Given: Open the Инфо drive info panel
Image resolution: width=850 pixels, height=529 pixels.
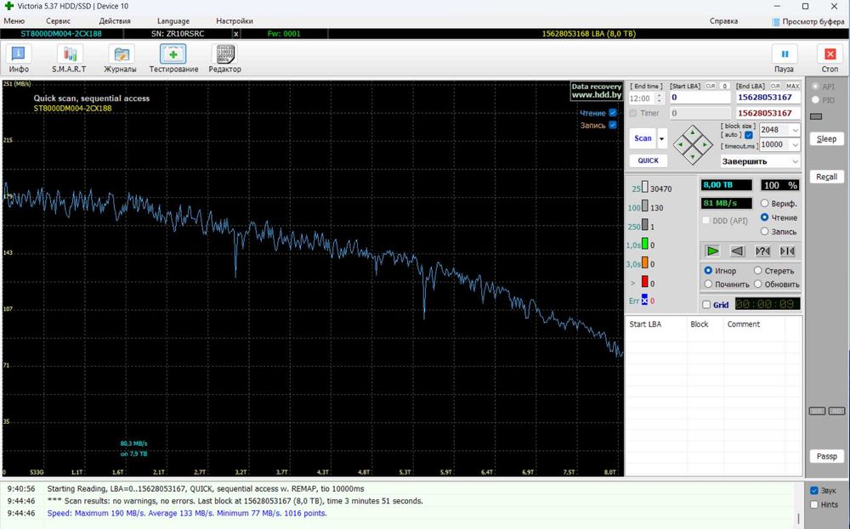Looking at the screenshot, I should (19, 59).
